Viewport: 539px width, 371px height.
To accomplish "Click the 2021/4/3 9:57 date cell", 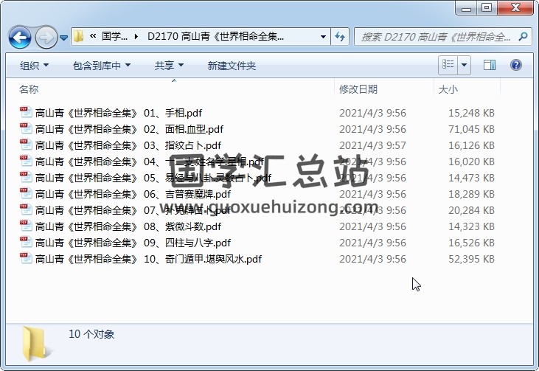I will point(372,145).
